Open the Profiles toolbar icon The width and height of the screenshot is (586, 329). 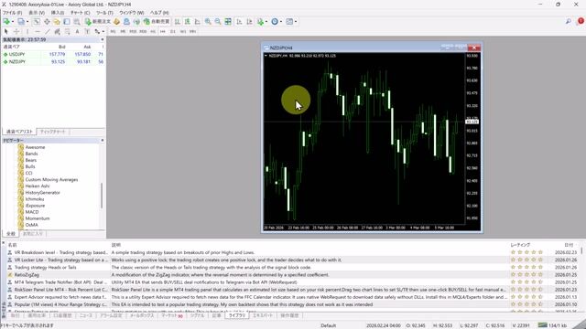tap(21, 22)
